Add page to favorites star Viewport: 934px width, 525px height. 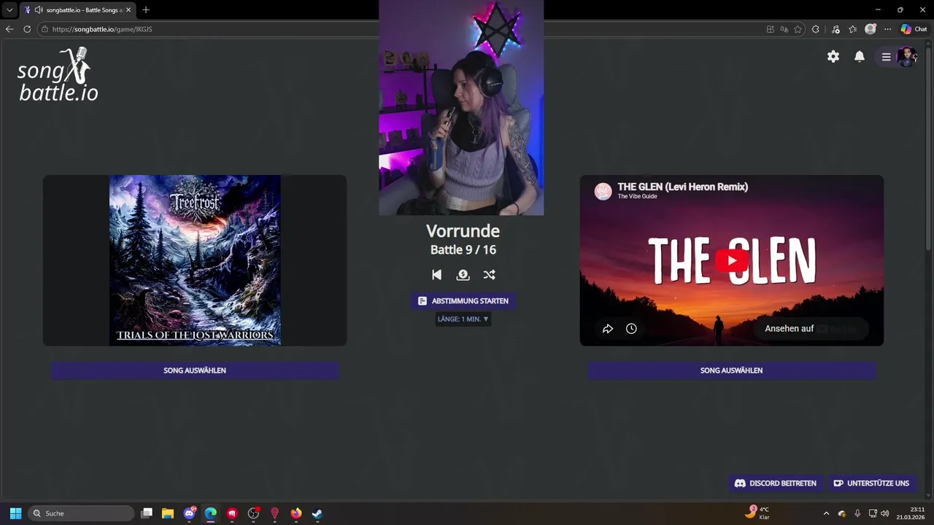tap(798, 29)
